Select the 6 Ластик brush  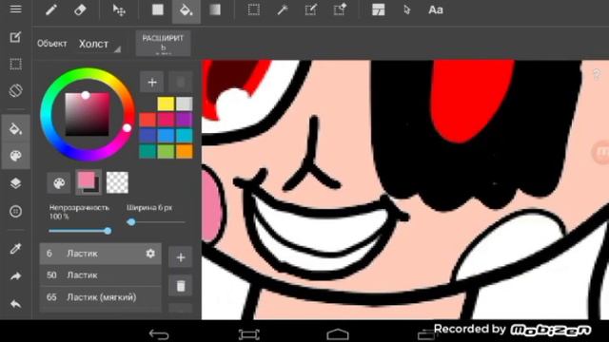click(100, 254)
